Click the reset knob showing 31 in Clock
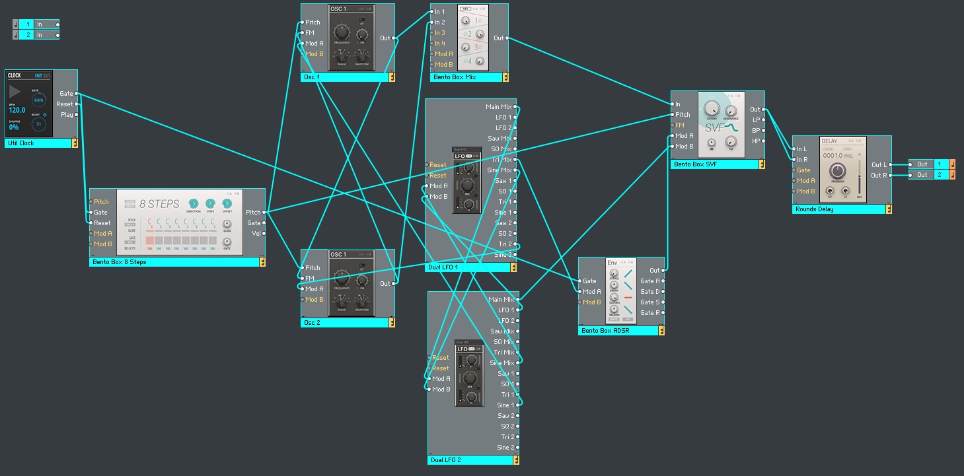 coord(38,123)
